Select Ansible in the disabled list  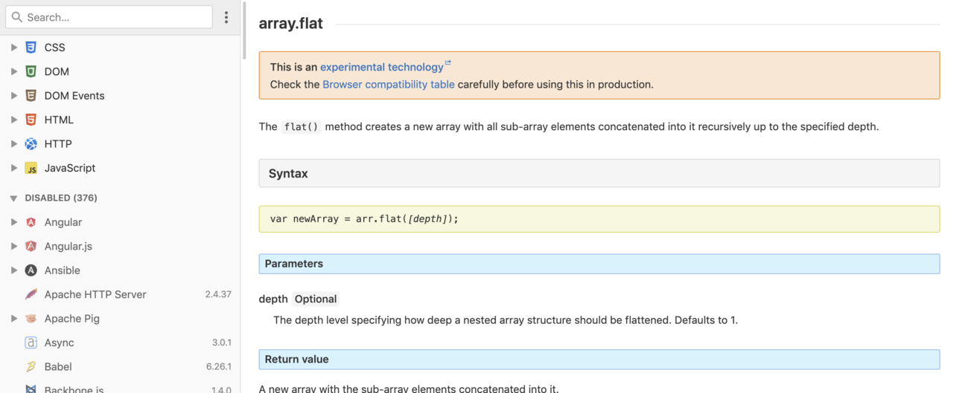coord(62,270)
